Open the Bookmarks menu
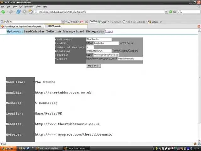Screen dimensions: 201x151 (29, 7)
